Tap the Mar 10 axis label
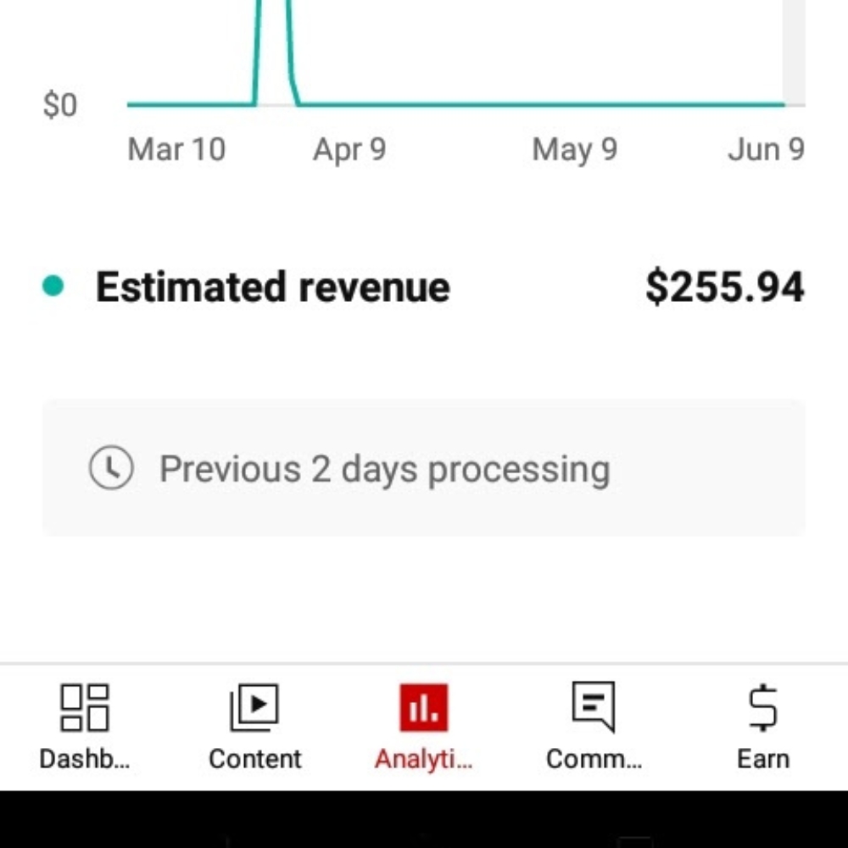 tap(176, 149)
